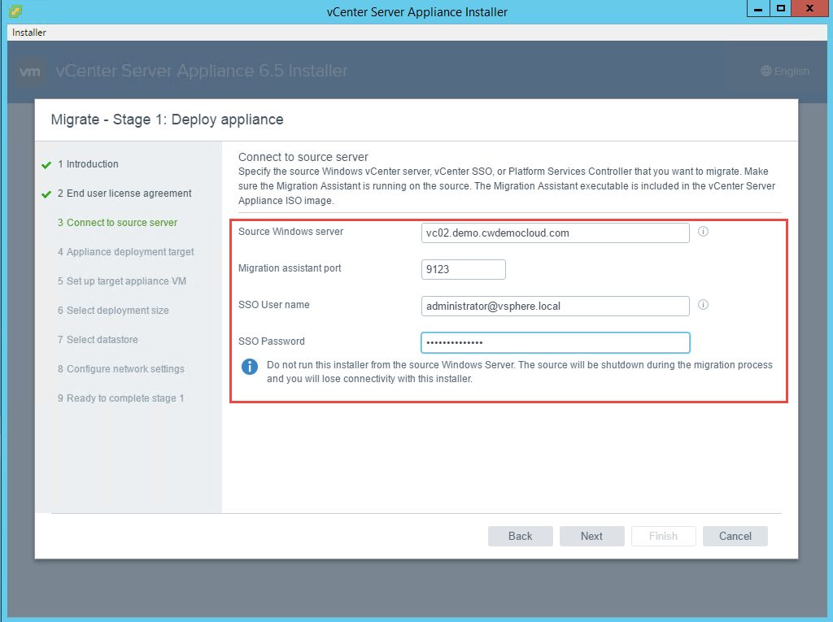Image resolution: width=833 pixels, height=622 pixels.
Task: Click the 'Migrate - Stage 1: Deploy appliance' title
Action: click(168, 120)
